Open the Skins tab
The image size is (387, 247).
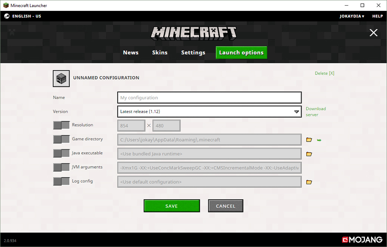pyautogui.click(x=160, y=53)
